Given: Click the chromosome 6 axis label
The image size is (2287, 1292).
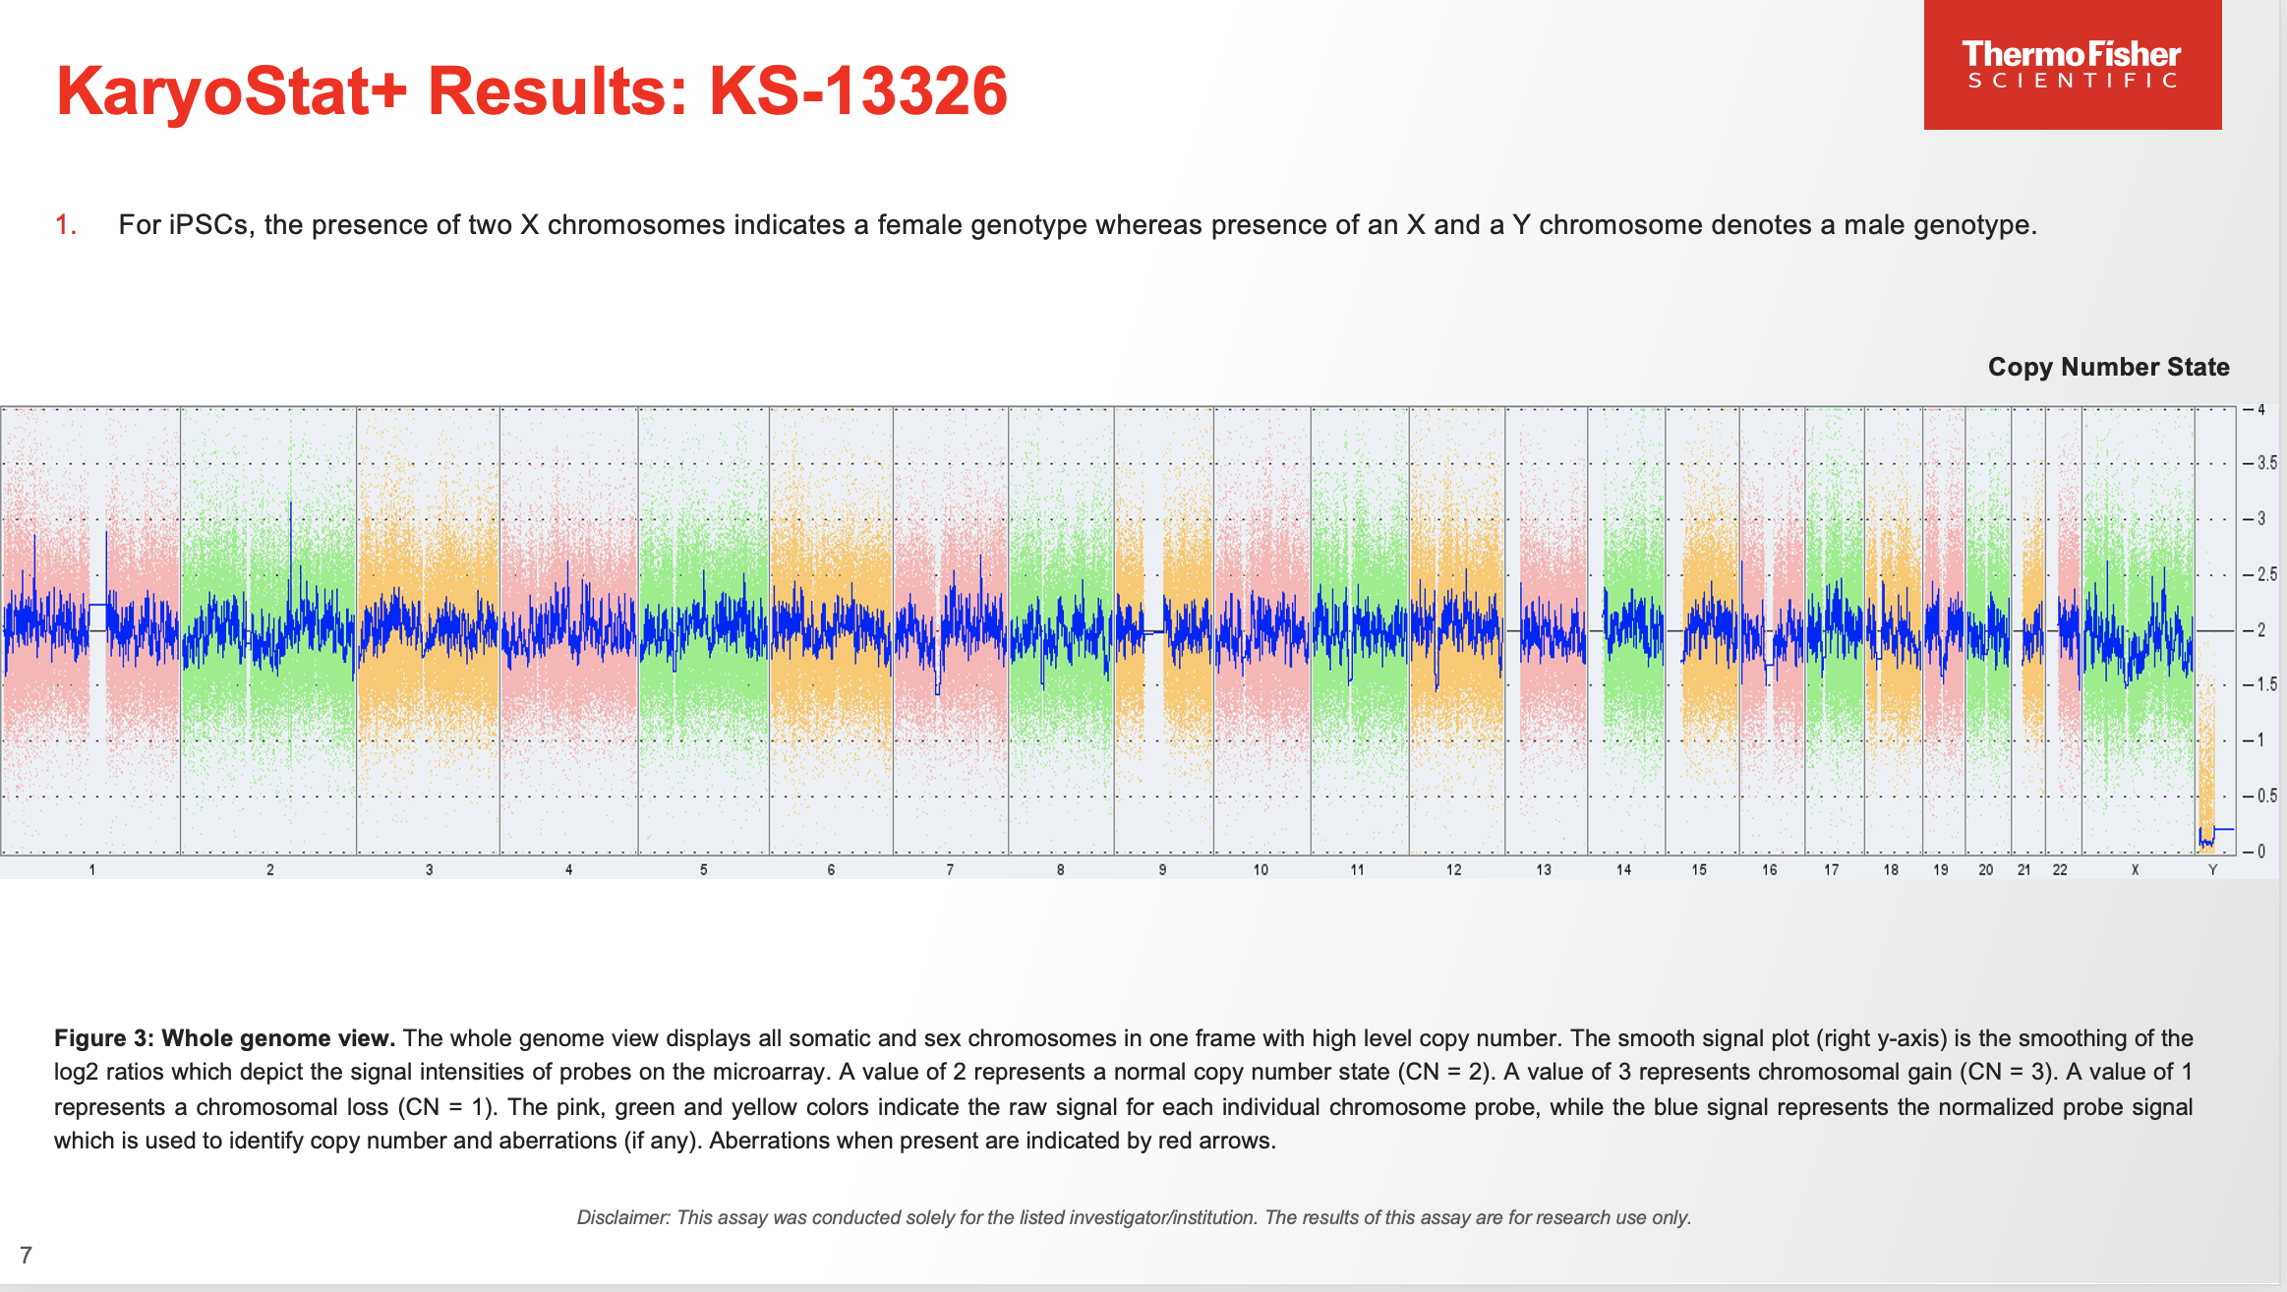Looking at the screenshot, I should tap(832, 870).
